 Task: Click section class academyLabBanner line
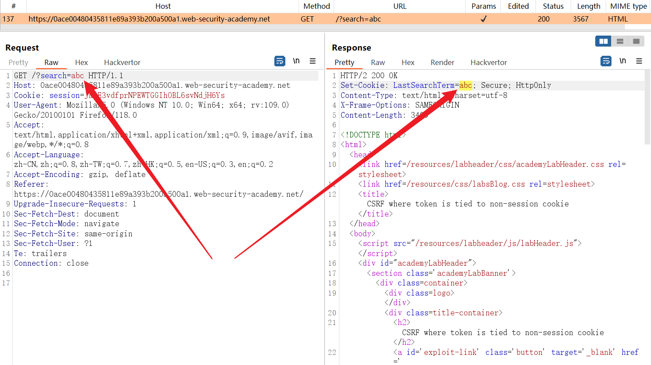tap(441, 273)
